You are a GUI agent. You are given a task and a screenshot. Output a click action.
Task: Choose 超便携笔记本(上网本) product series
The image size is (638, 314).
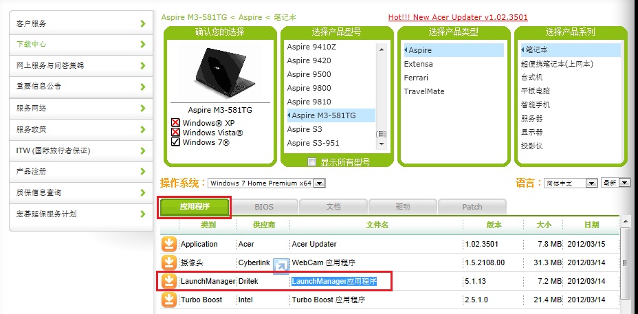[557, 64]
